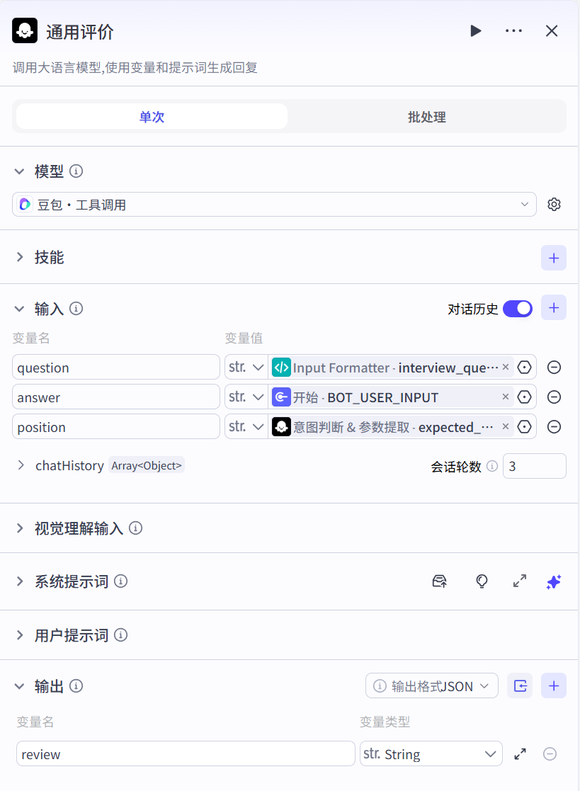The image size is (580, 791).
Task: Add a new skill with plus button
Action: 553,258
